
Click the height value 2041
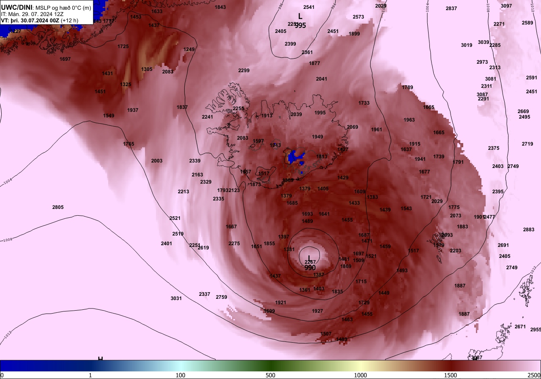coord(322,79)
